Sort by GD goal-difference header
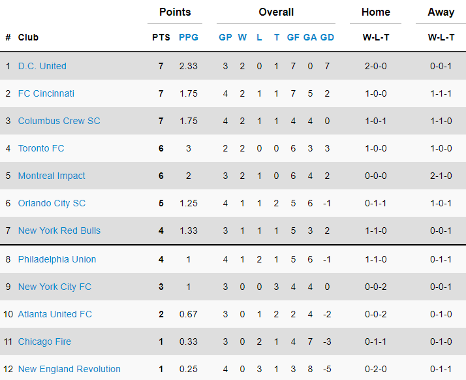 click(x=327, y=37)
